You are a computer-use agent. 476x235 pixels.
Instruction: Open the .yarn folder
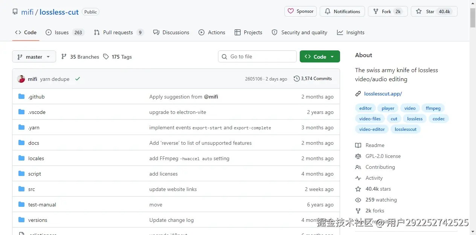[34, 127]
